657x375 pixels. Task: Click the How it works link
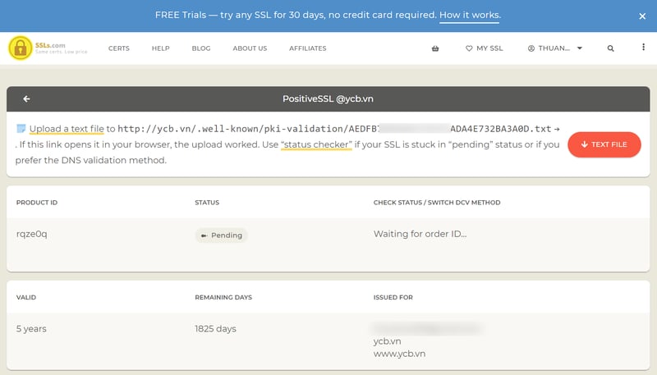470,16
